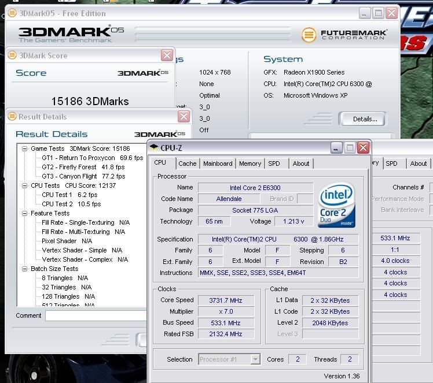433x383 pixels.
Task: Collapse the CPU Tests tree node
Action: (25, 186)
